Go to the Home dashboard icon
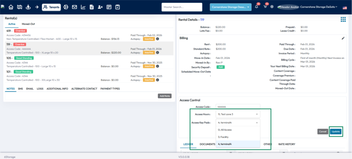Screen dimensions: 352x159 tap(11, 7)
